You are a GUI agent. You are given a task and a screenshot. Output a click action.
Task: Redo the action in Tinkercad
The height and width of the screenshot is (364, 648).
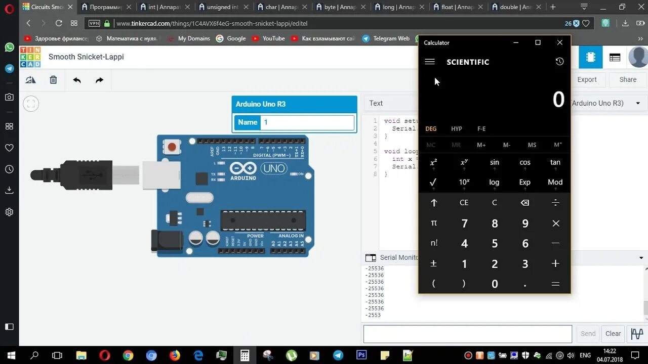99,80
